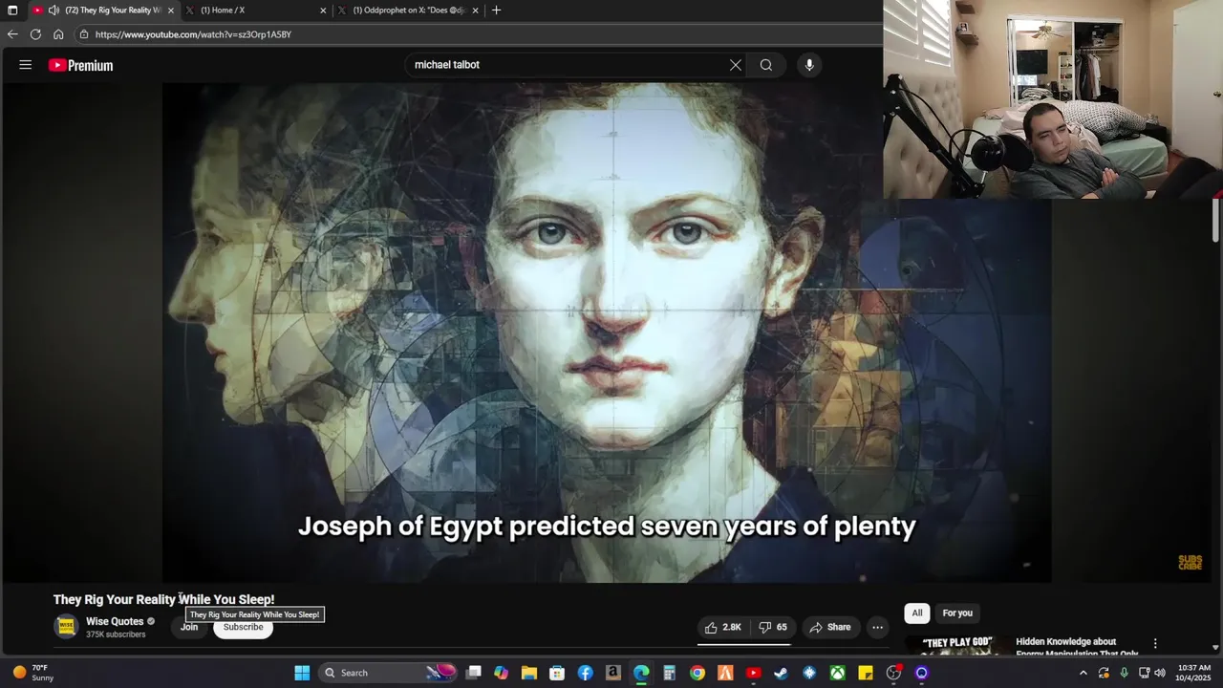Open the THEY PLAY GOD video thumbnail

957,644
